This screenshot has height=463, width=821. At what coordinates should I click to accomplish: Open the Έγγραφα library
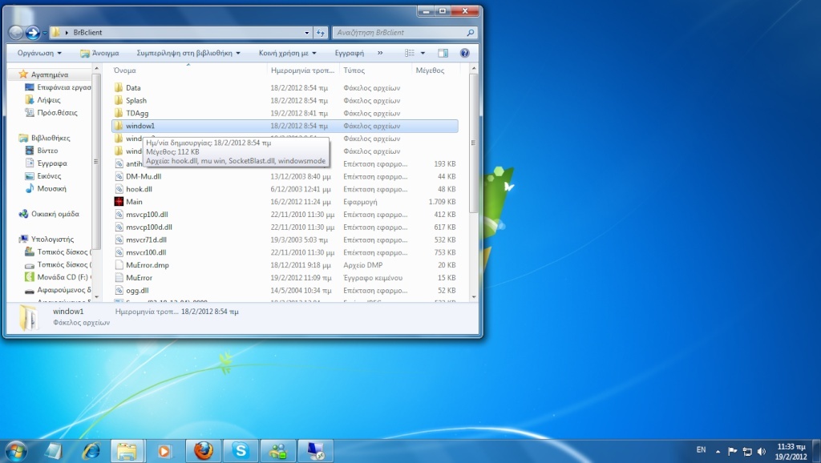click(52, 163)
